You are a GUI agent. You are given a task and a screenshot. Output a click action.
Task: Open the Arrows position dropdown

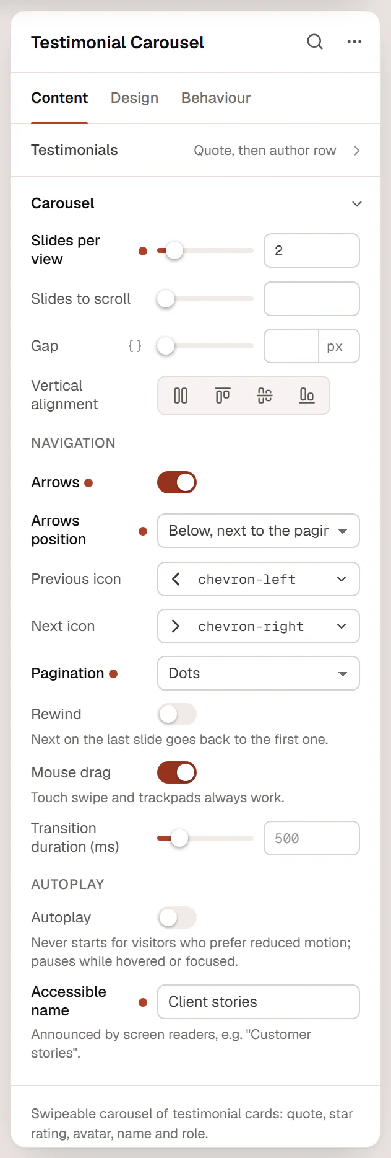[x=259, y=531]
